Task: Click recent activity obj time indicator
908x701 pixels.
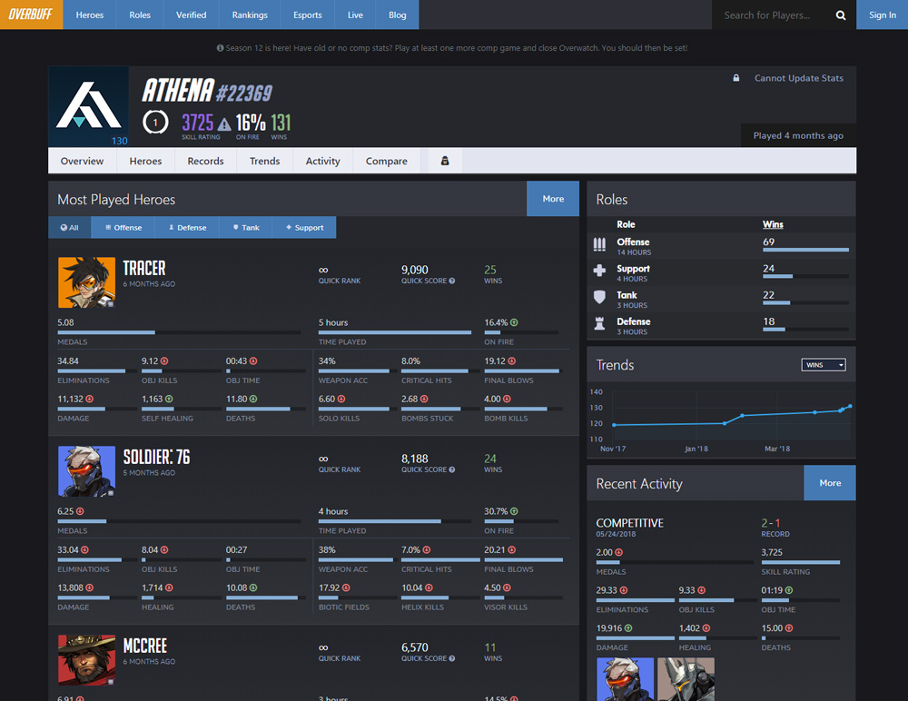Action: click(789, 590)
